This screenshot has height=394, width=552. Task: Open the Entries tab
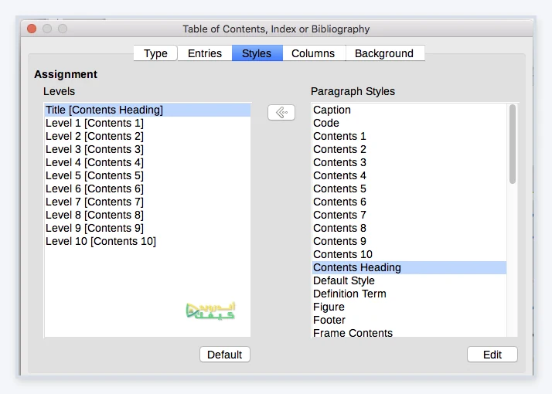tap(205, 53)
